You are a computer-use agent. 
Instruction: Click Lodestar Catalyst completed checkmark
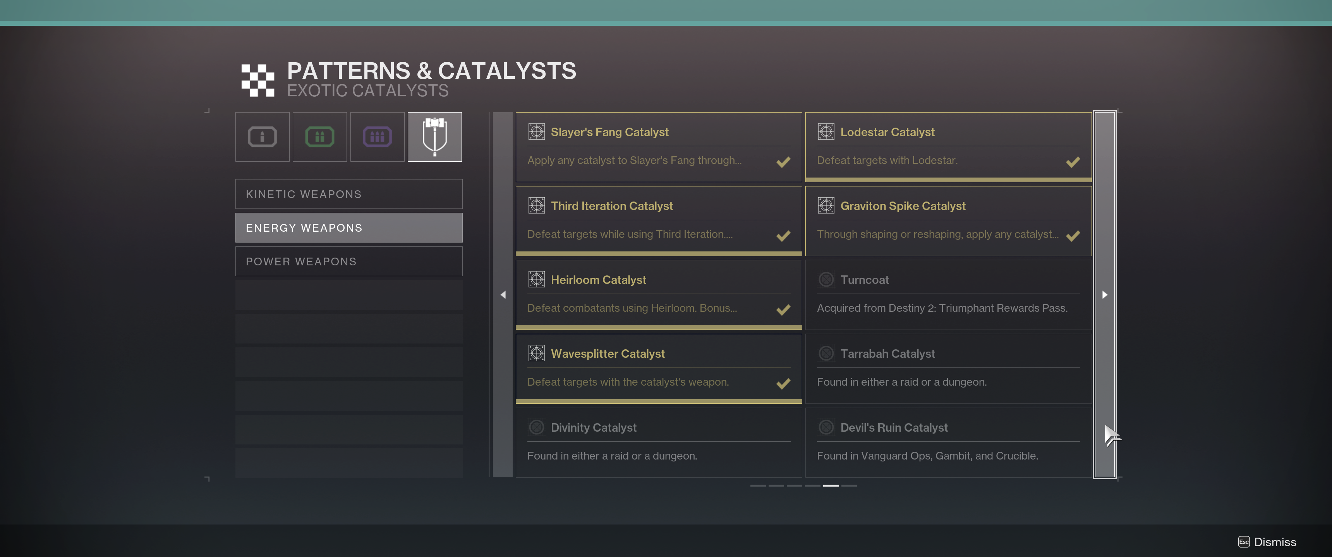coord(1073,162)
